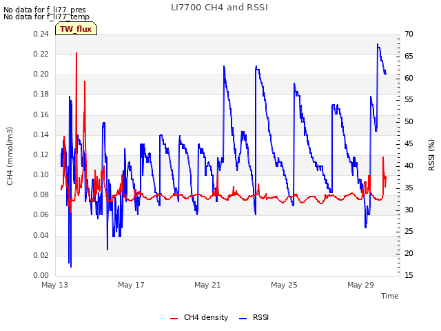Click the 0.10 left axis tick label
The height and width of the screenshot is (331, 441).
[41, 174]
